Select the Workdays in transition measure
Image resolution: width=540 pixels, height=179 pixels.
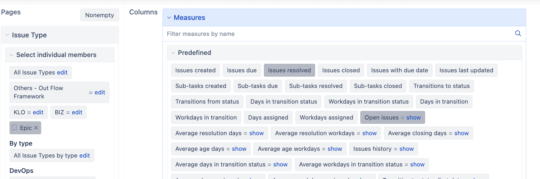[x=206, y=117]
